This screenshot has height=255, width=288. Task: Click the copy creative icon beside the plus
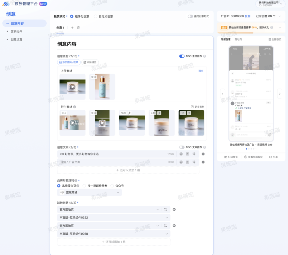[78, 28]
